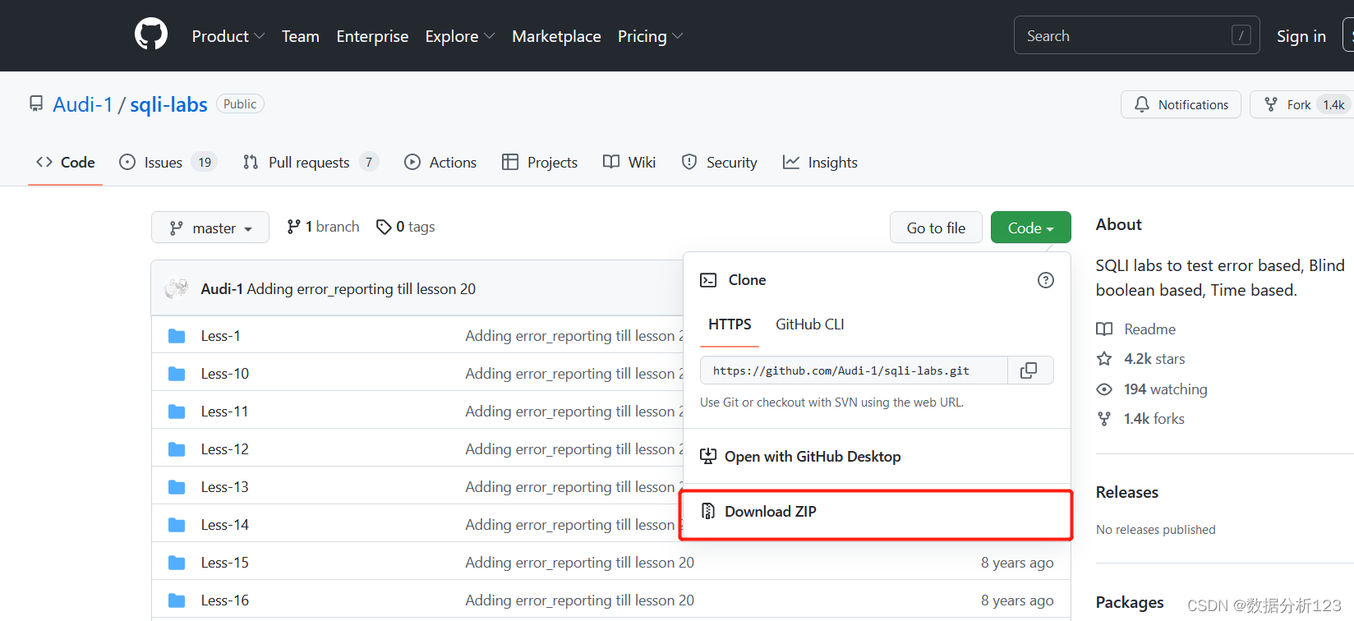1354x621 pixels.
Task: Click the Fork count 1.4k badge
Action: tap(1333, 104)
